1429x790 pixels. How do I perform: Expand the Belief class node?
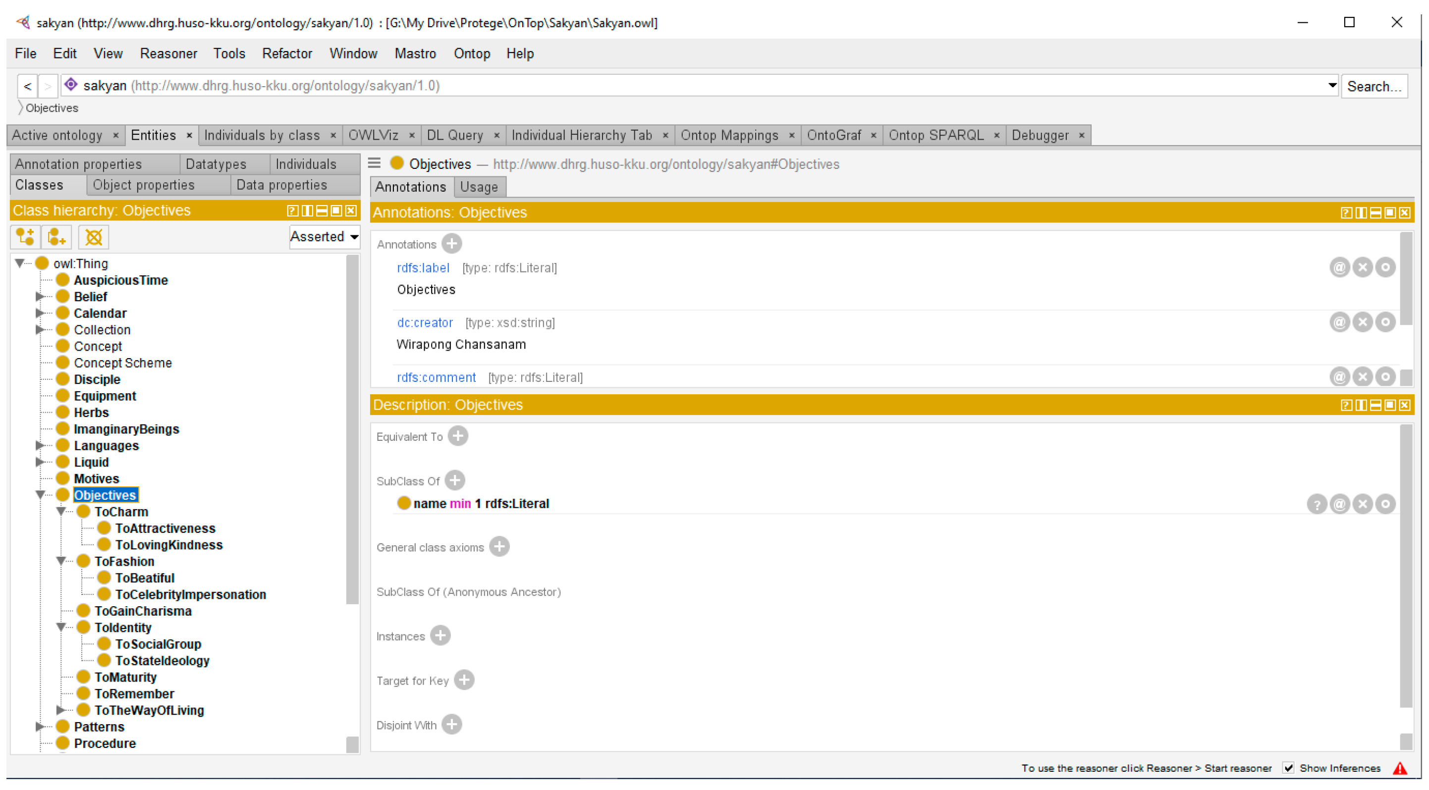[x=39, y=297]
